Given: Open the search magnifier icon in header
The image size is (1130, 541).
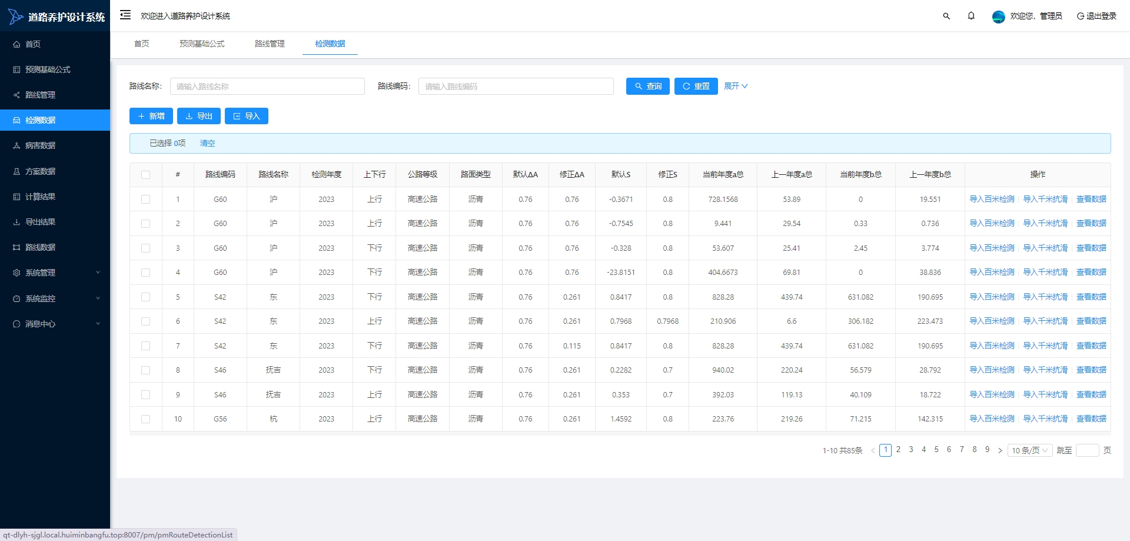Looking at the screenshot, I should coord(946,16).
